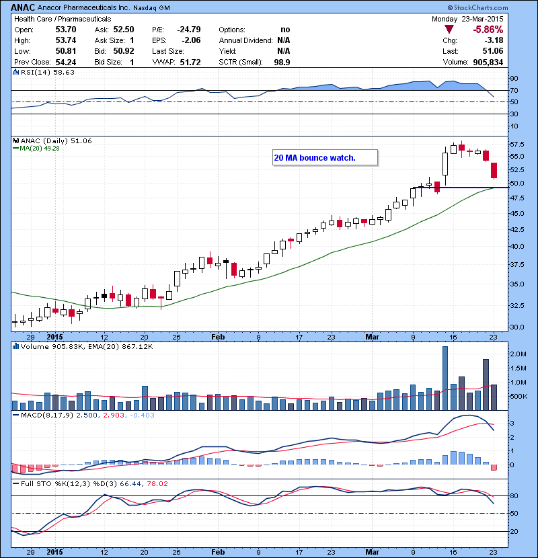538x558 pixels.
Task: Click the 'Feb' label on the price chart axis
Action: (217, 337)
